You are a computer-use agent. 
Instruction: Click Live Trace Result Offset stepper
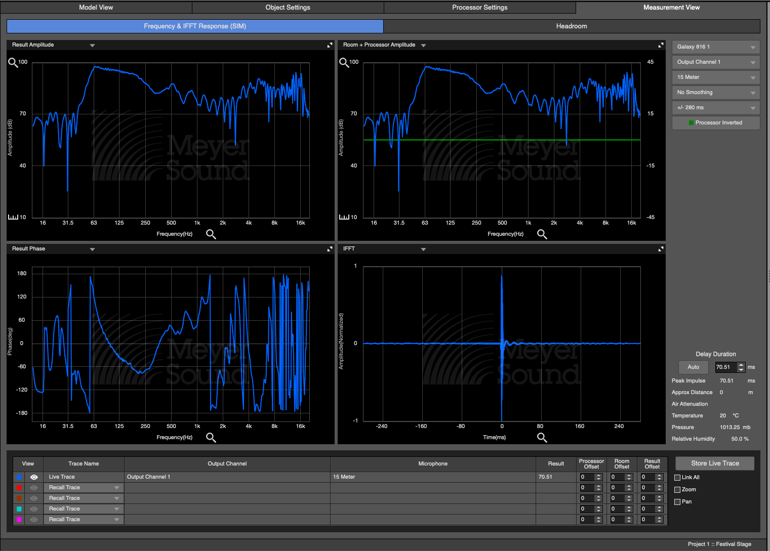(x=659, y=477)
